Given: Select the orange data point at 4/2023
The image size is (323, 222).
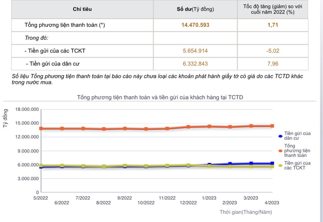Looking at the screenshot, I should pos(272,126).
